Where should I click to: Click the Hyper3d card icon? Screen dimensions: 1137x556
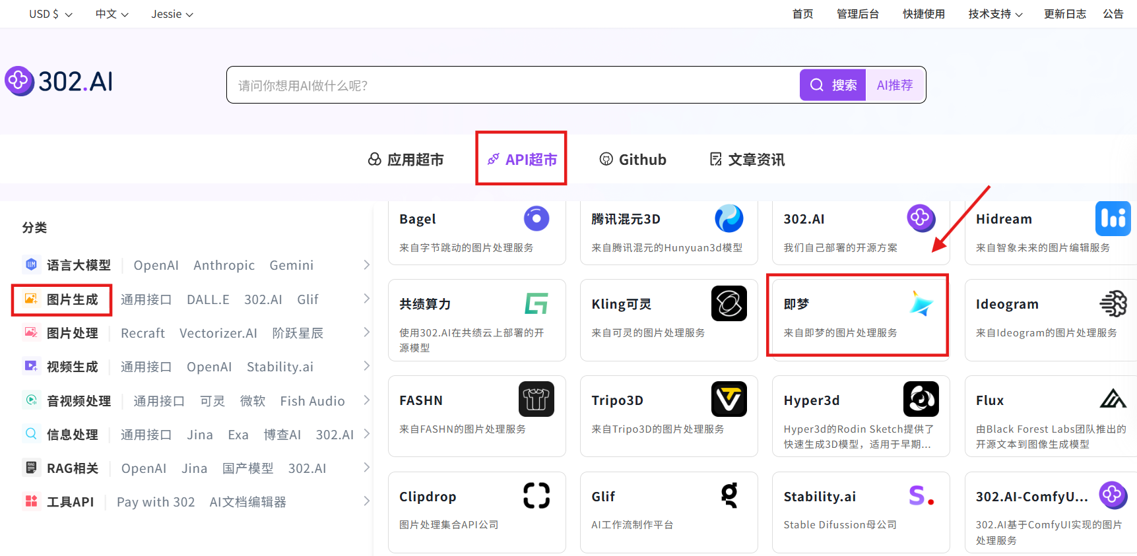(921, 399)
